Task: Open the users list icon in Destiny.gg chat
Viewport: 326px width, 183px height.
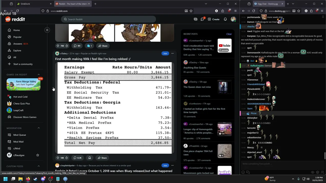Action: pyautogui.click(x=322, y=172)
